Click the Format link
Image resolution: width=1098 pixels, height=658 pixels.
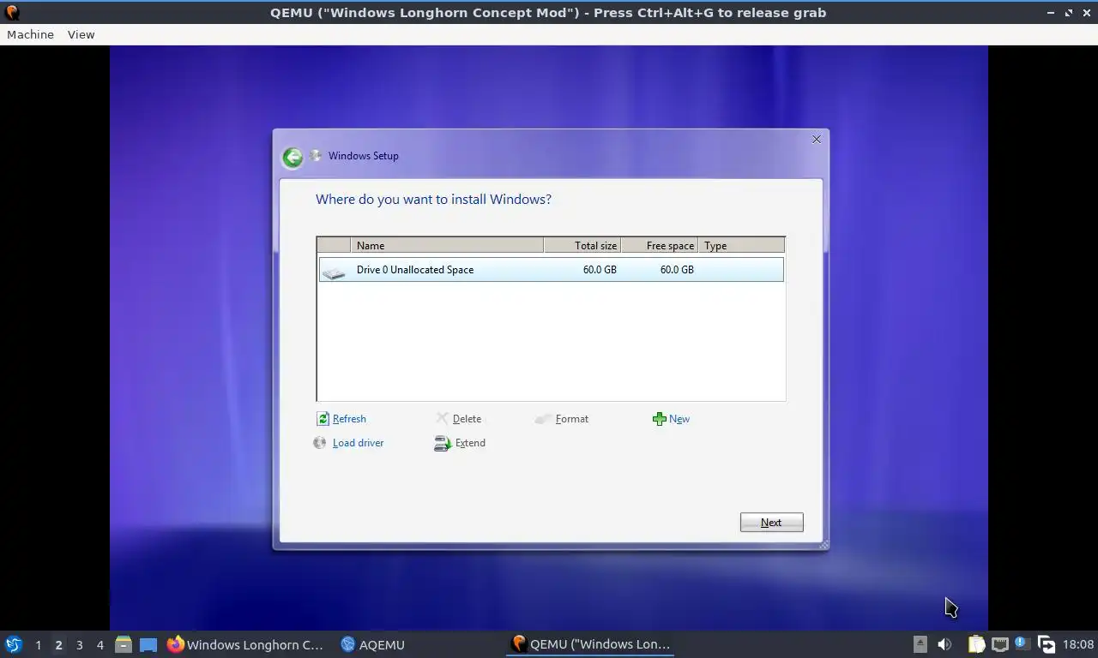572,419
